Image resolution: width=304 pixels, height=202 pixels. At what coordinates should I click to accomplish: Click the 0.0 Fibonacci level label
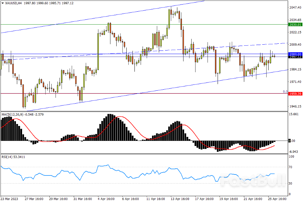tap(285, 92)
